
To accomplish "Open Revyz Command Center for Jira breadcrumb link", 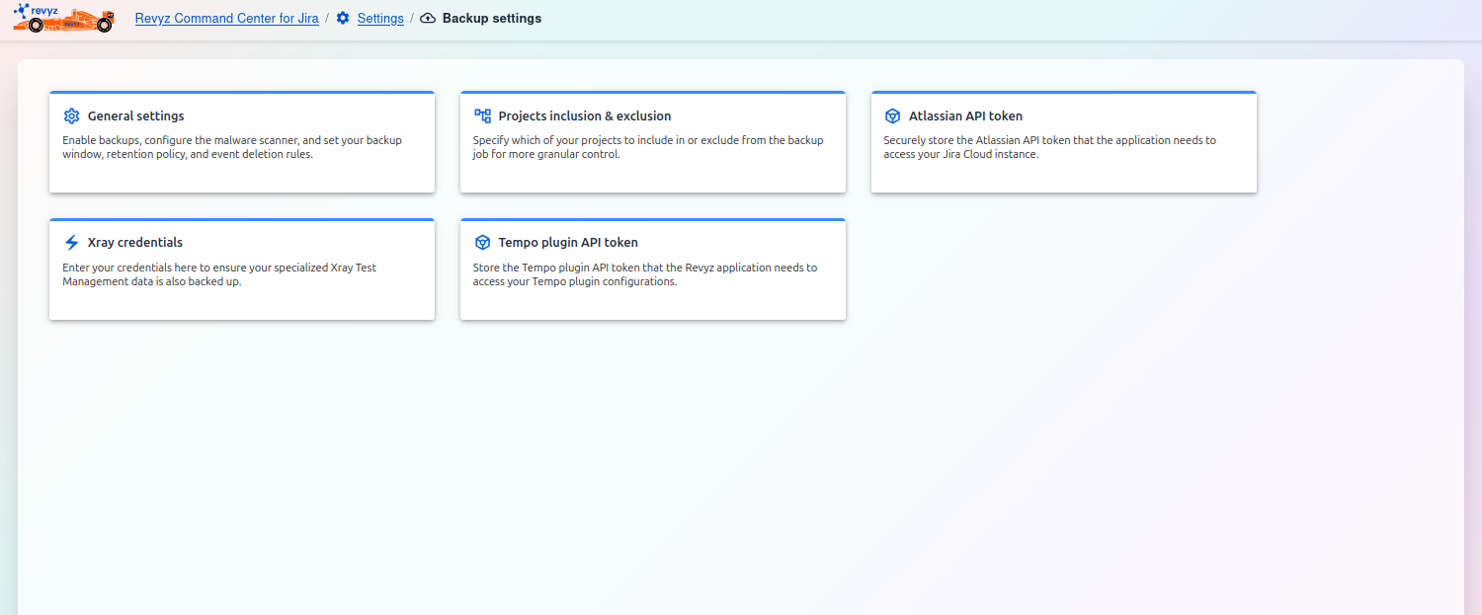I will [226, 19].
